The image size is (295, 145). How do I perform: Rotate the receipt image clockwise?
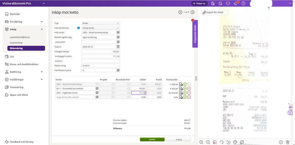(x=221, y=142)
